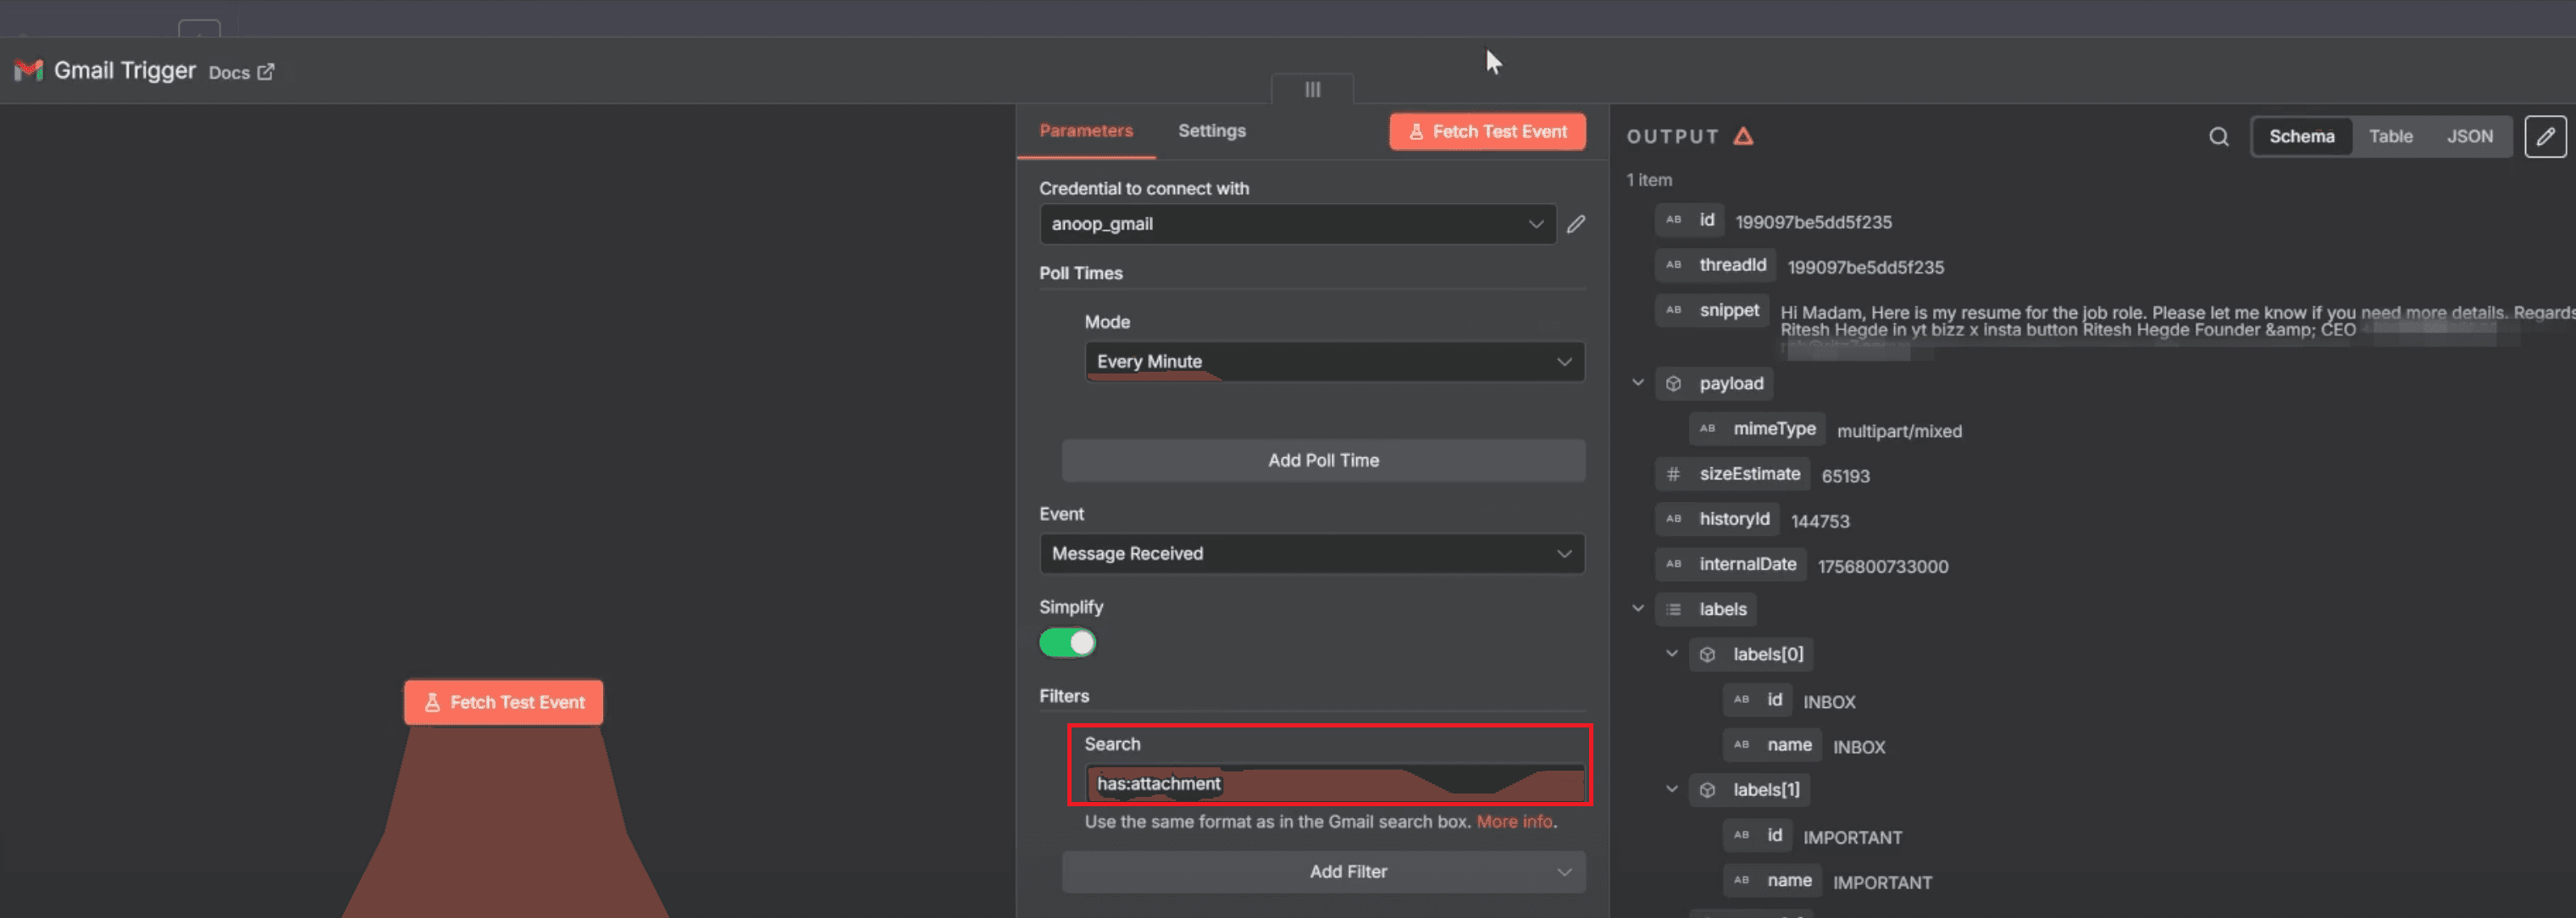This screenshot has height=918, width=2576.
Task: Select the Table view tab
Action: (2390, 136)
